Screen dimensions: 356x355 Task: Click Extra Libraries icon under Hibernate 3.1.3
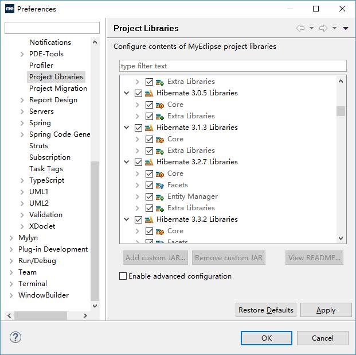click(x=160, y=151)
